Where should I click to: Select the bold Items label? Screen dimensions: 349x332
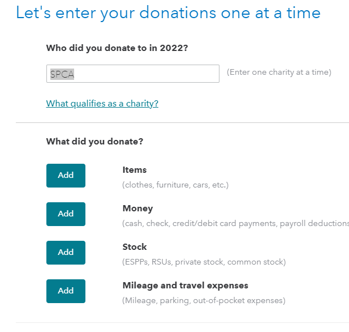click(135, 170)
